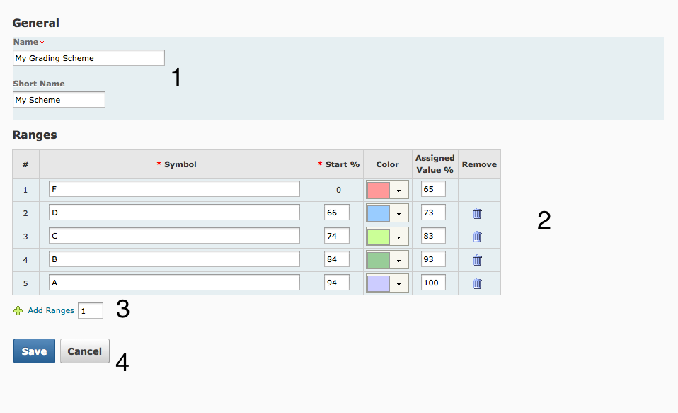Viewport: 678px width, 413px height.
Task: Open color dropdown for C range
Action: click(399, 237)
